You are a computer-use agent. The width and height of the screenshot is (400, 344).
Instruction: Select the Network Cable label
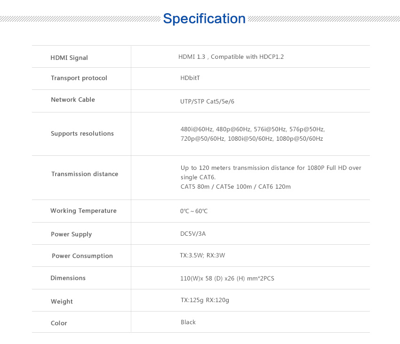(x=73, y=100)
